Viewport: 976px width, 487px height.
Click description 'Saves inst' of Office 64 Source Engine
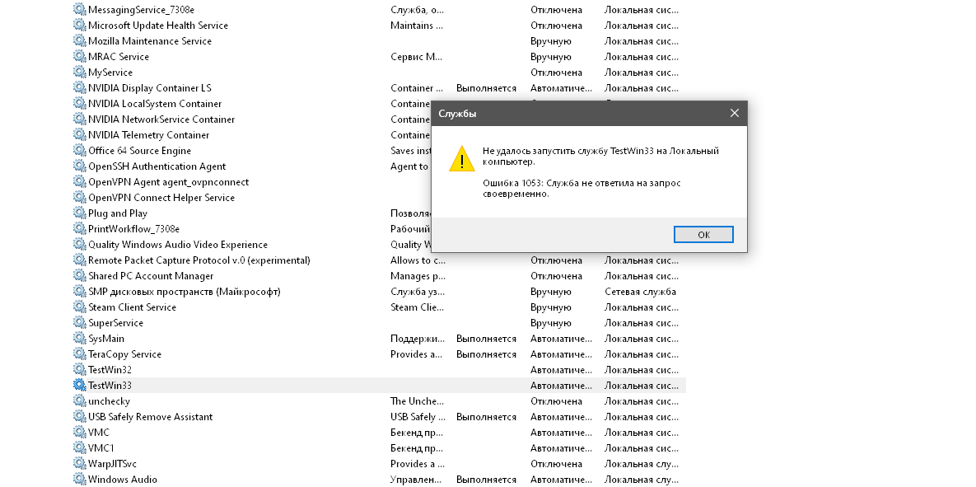(x=411, y=151)
